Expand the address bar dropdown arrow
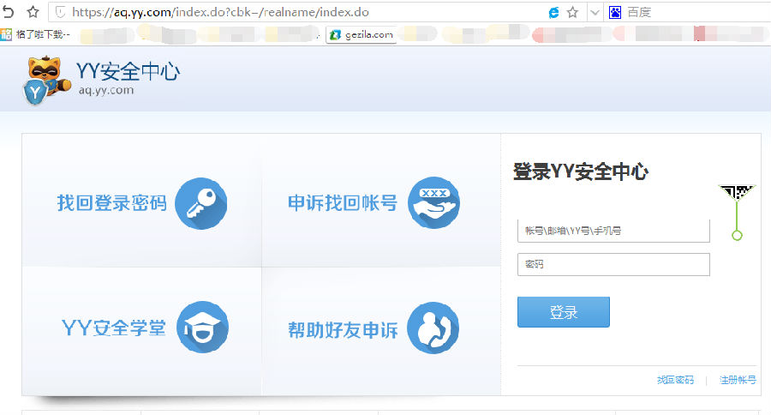The width and height of the screenshot is (771, 415). [595, 13]
